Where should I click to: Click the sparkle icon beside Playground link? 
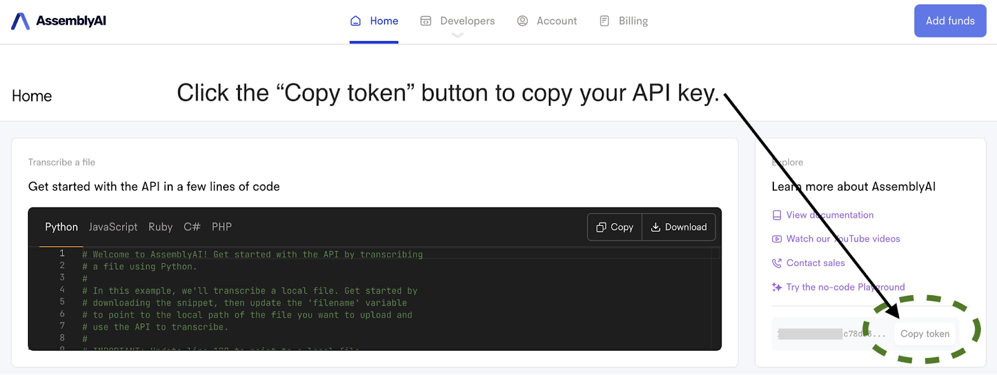coord(777,287)
